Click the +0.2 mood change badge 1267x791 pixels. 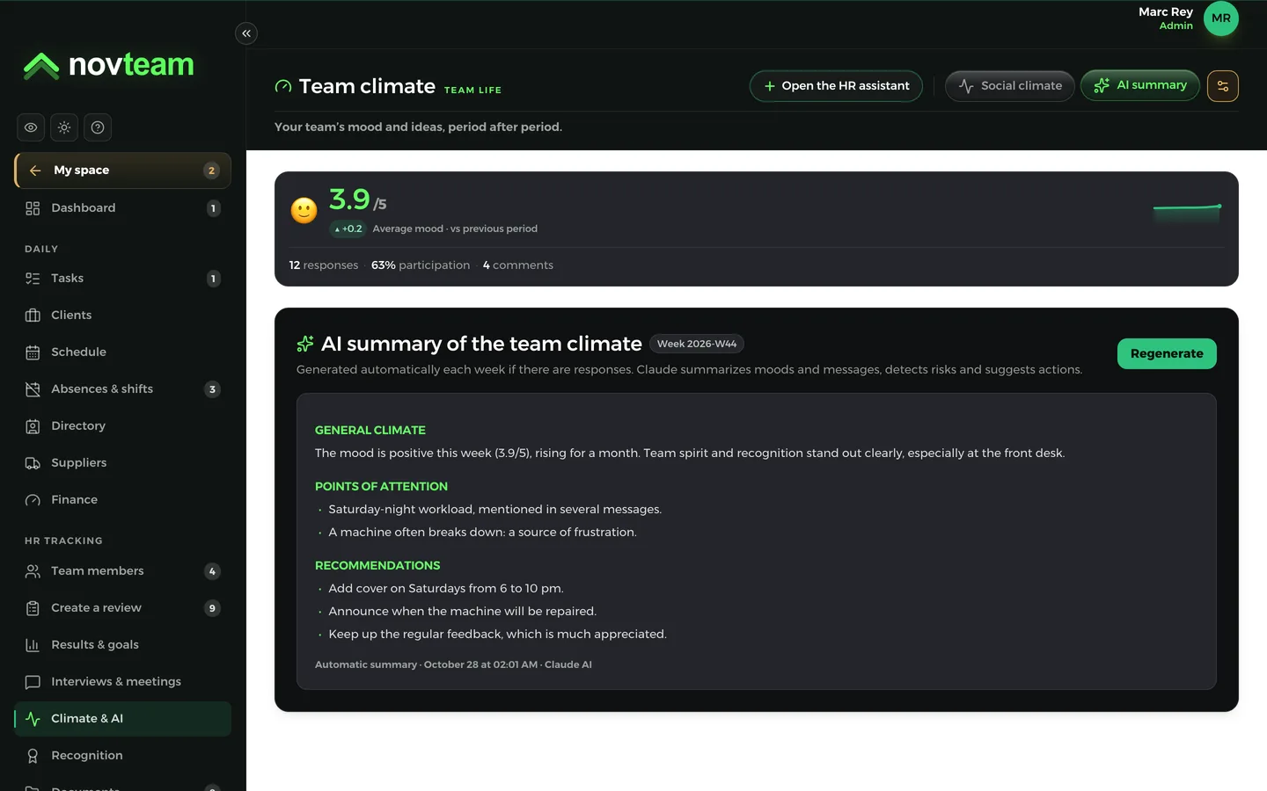coord(348,229)
